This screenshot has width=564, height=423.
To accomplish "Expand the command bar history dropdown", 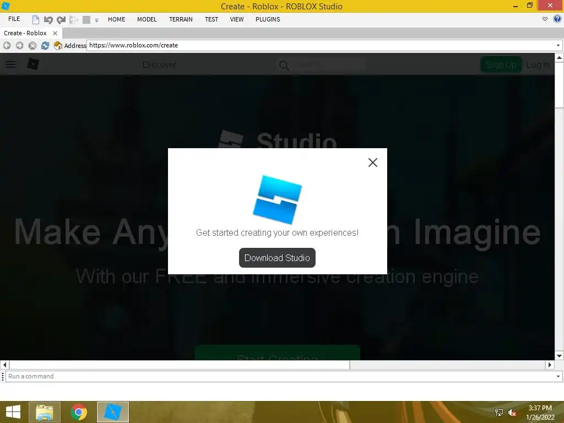I will coord(558,376).
